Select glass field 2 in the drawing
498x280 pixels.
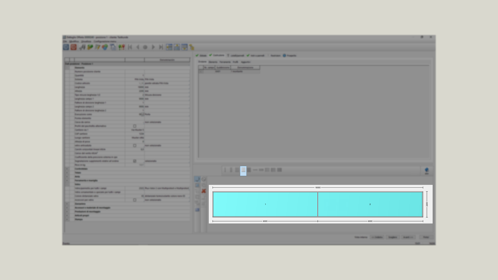[370, 204]
